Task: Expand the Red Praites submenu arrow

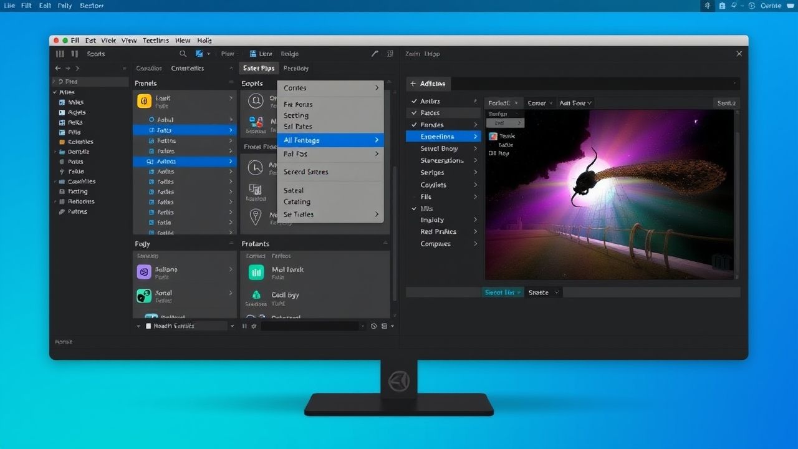Action: pyautogui.click(x=475, y=232)
